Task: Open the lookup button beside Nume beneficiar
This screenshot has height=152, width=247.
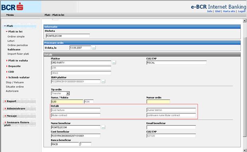Action: point(103,127)
